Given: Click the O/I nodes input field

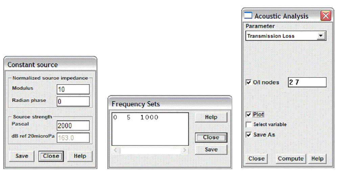Looking at the screenshot, I should coord(307,82).
